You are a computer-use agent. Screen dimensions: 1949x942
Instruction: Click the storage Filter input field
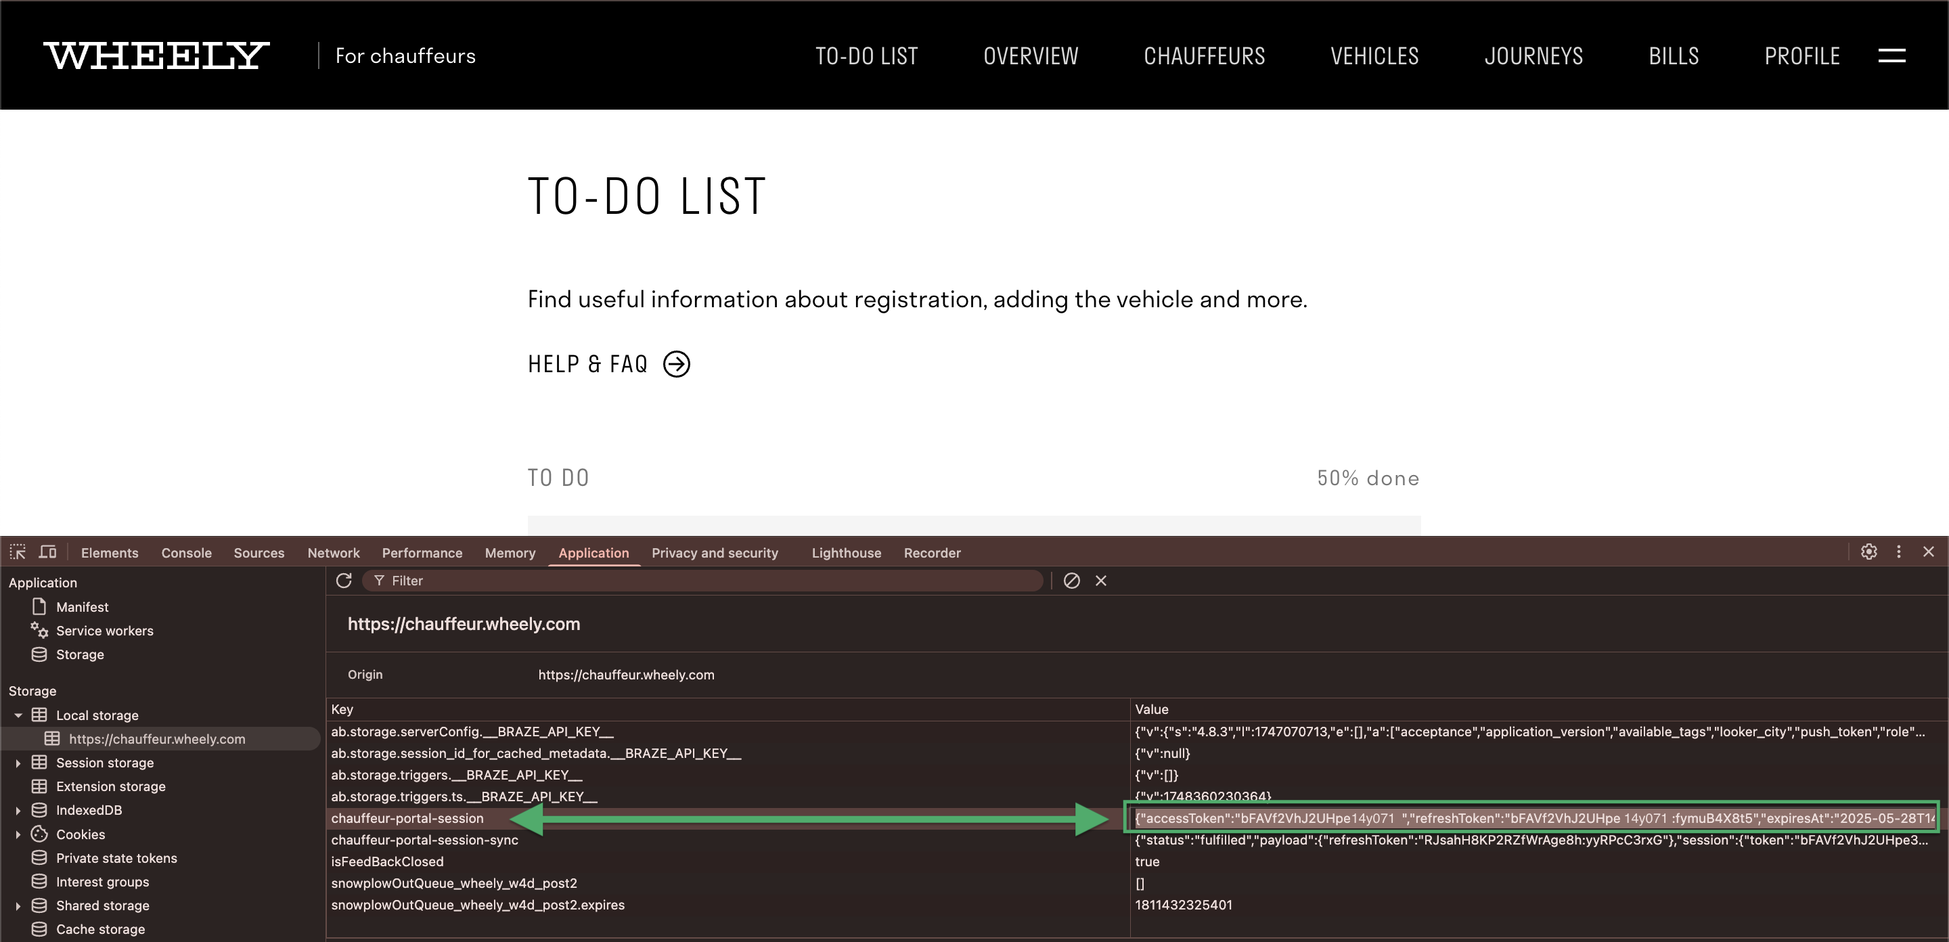pyautogui.click(x=702, y=581)
